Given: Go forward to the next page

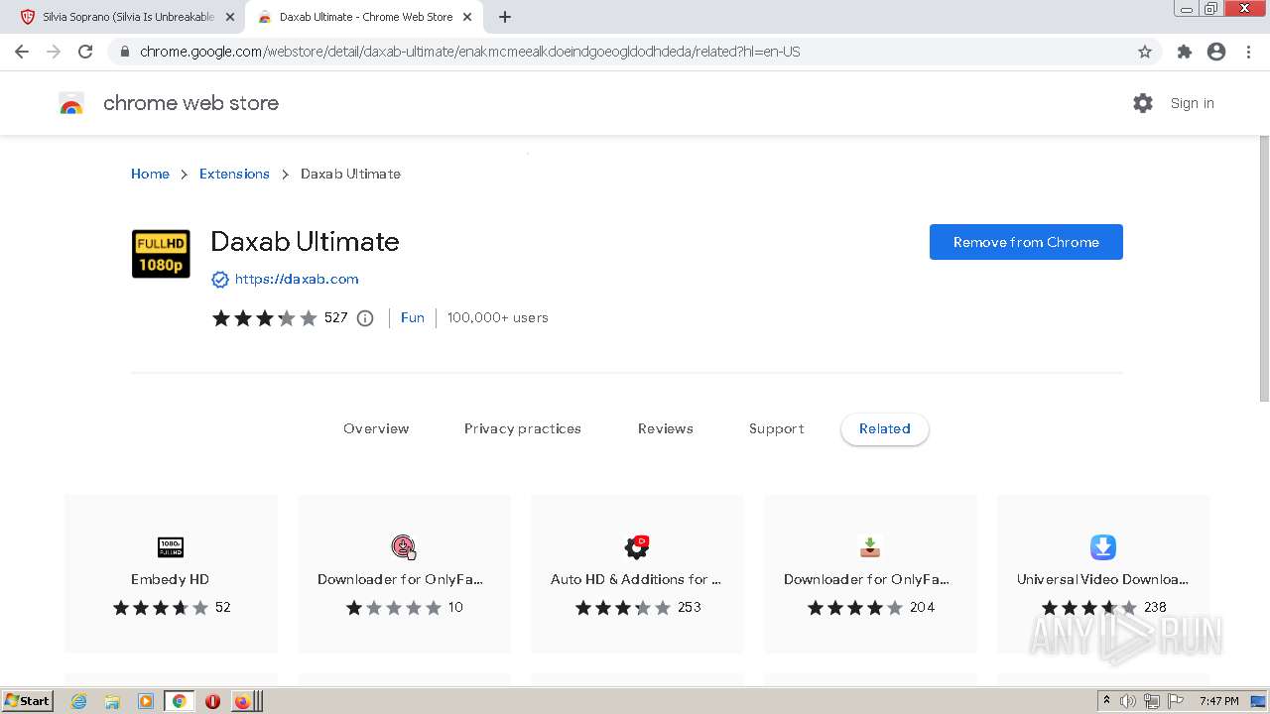Looking at the screenshot, I should 54,52.
